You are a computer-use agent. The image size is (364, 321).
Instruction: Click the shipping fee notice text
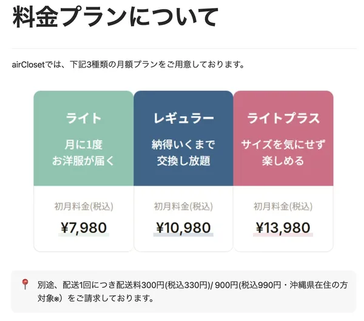click(x=192, y=291)
